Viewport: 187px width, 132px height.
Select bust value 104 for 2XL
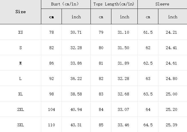[51, 109]
